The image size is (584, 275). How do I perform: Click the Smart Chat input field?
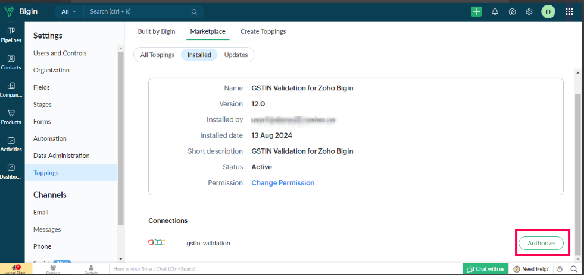285,268
